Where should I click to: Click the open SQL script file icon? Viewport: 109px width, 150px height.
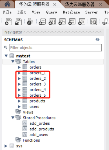(18, 22)
